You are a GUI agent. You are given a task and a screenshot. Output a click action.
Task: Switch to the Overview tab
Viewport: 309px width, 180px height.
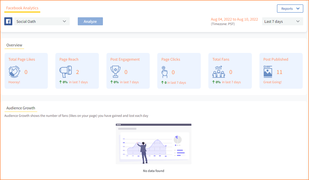coord(14,45)
